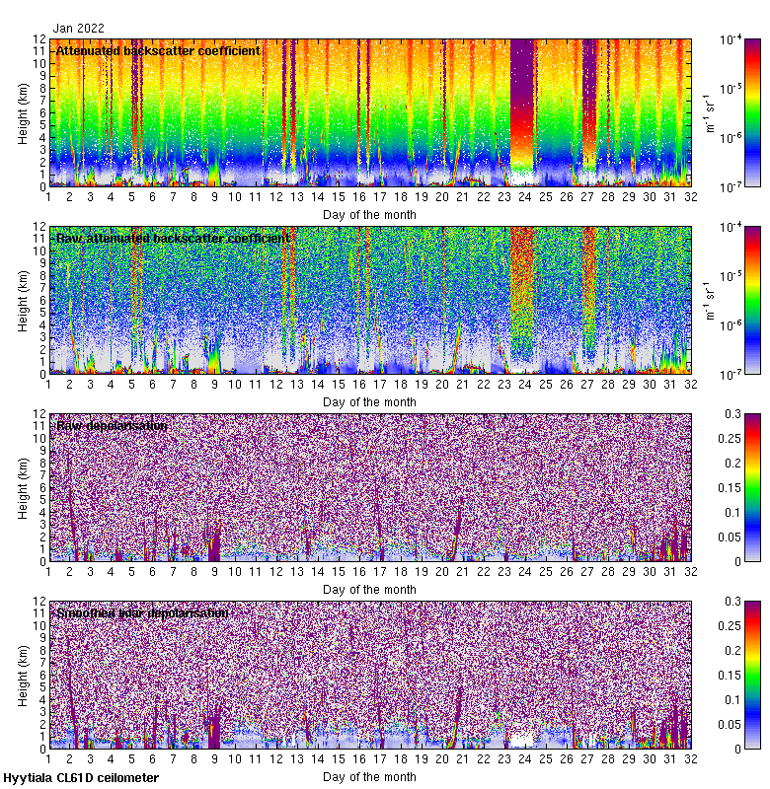Click Day of the month below raw depolarisation panel
This screenshot has width=770, height=789.
point(369,589)
